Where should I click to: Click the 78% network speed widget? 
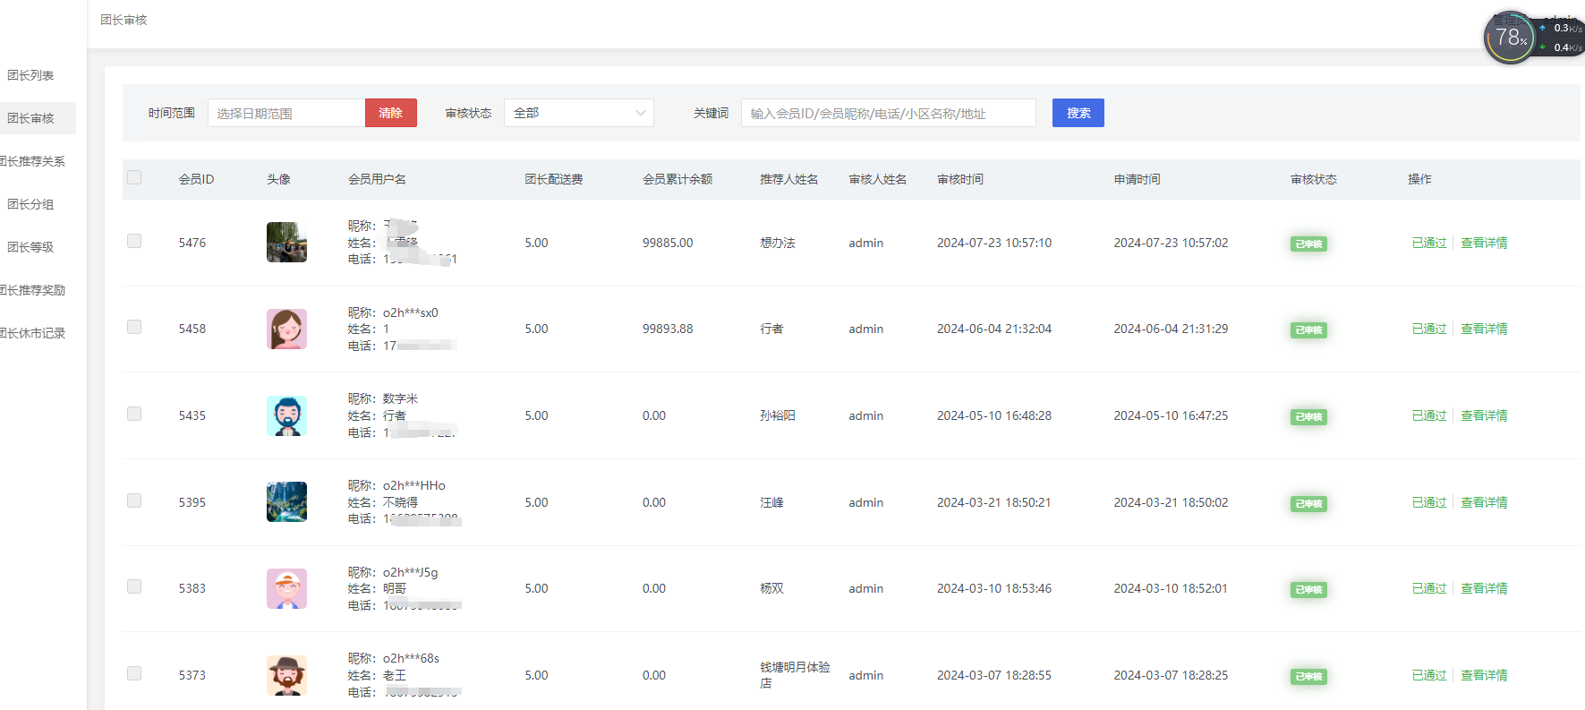(x=1510, y=38)
